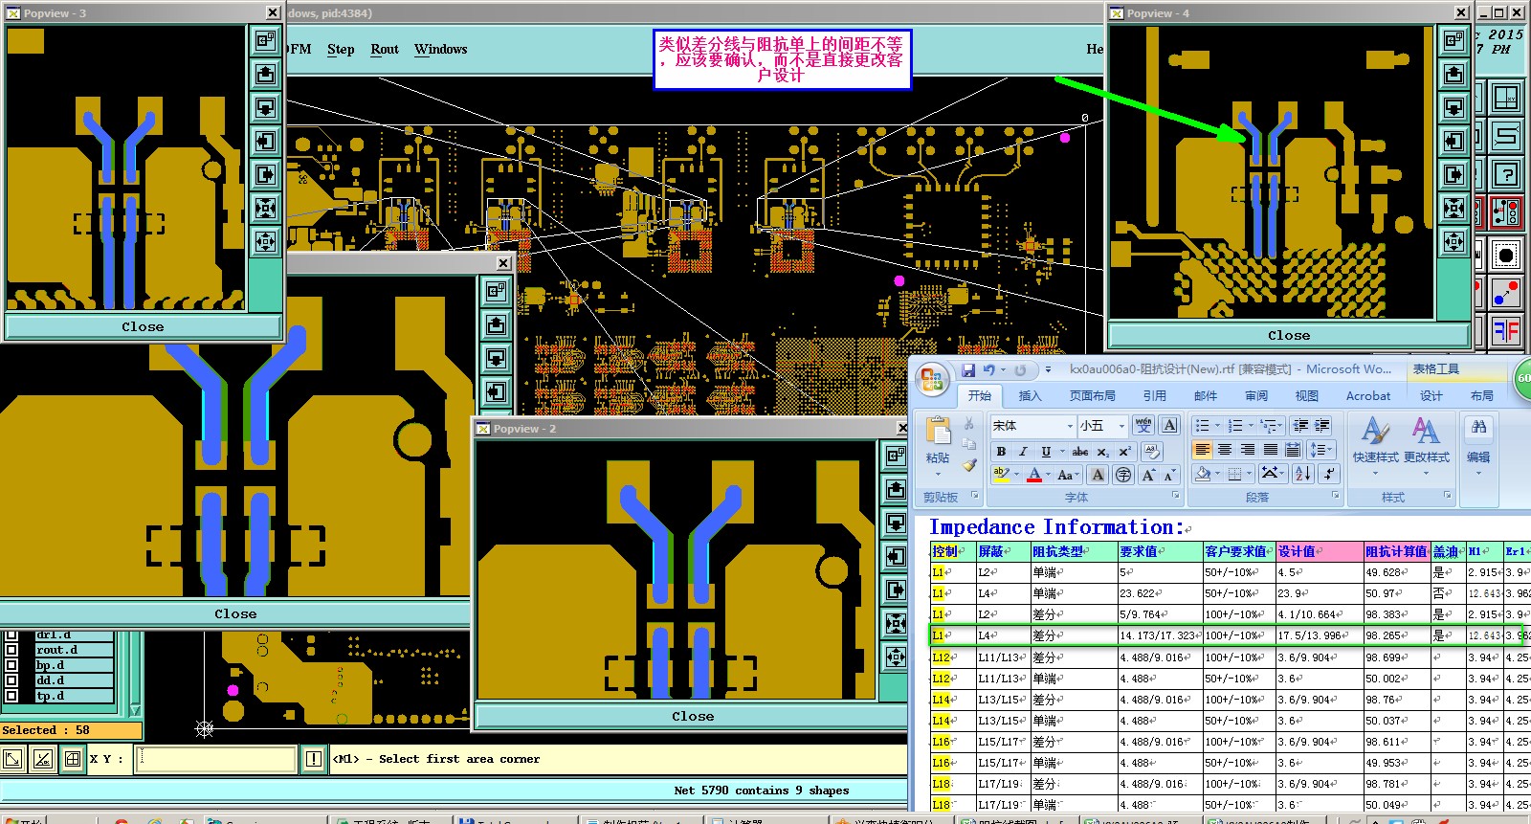
Task: Click pan up icon in Popview-4
Action: point(1453,74)
